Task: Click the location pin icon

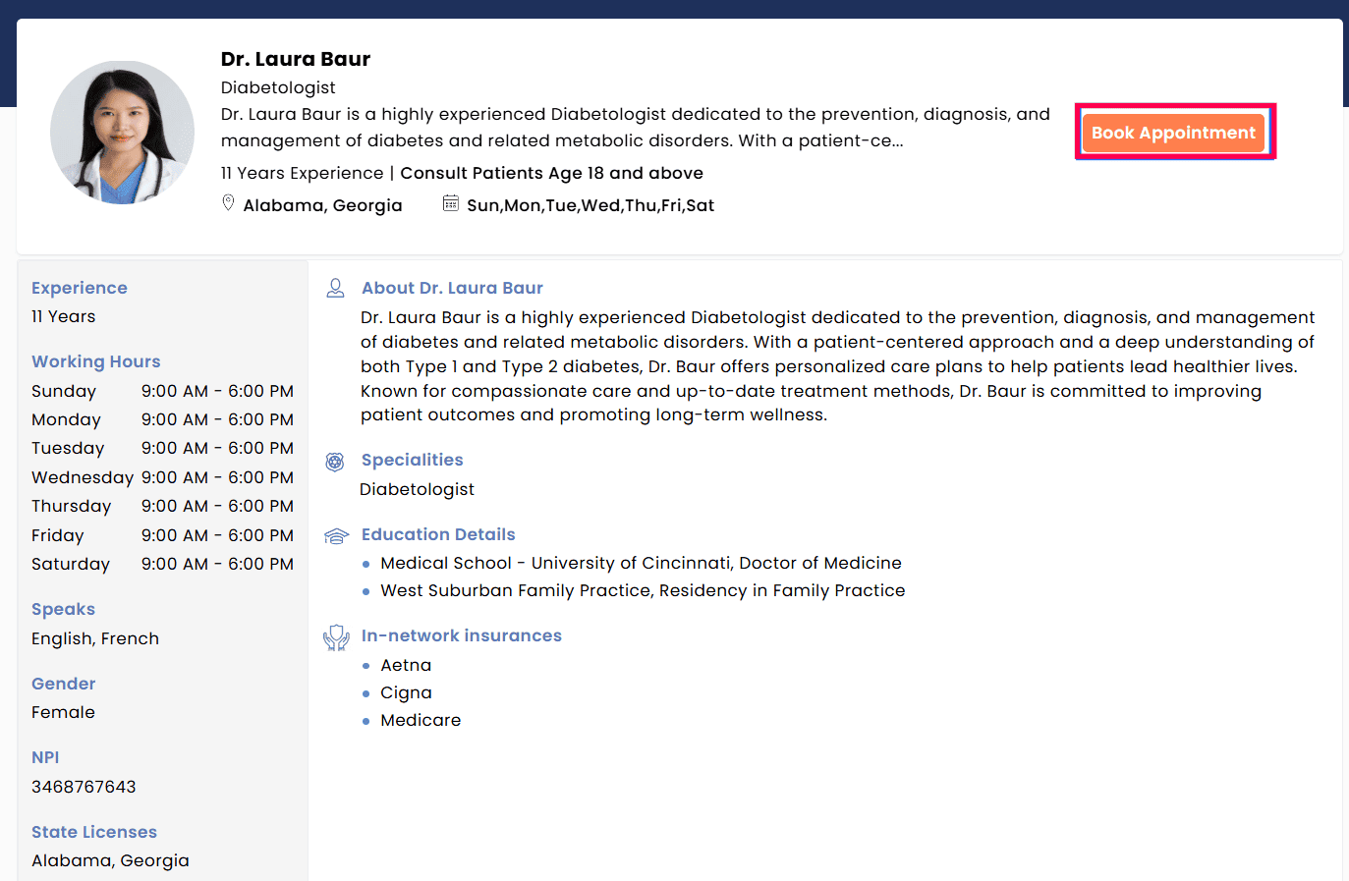Action: (x=228, y=203)
